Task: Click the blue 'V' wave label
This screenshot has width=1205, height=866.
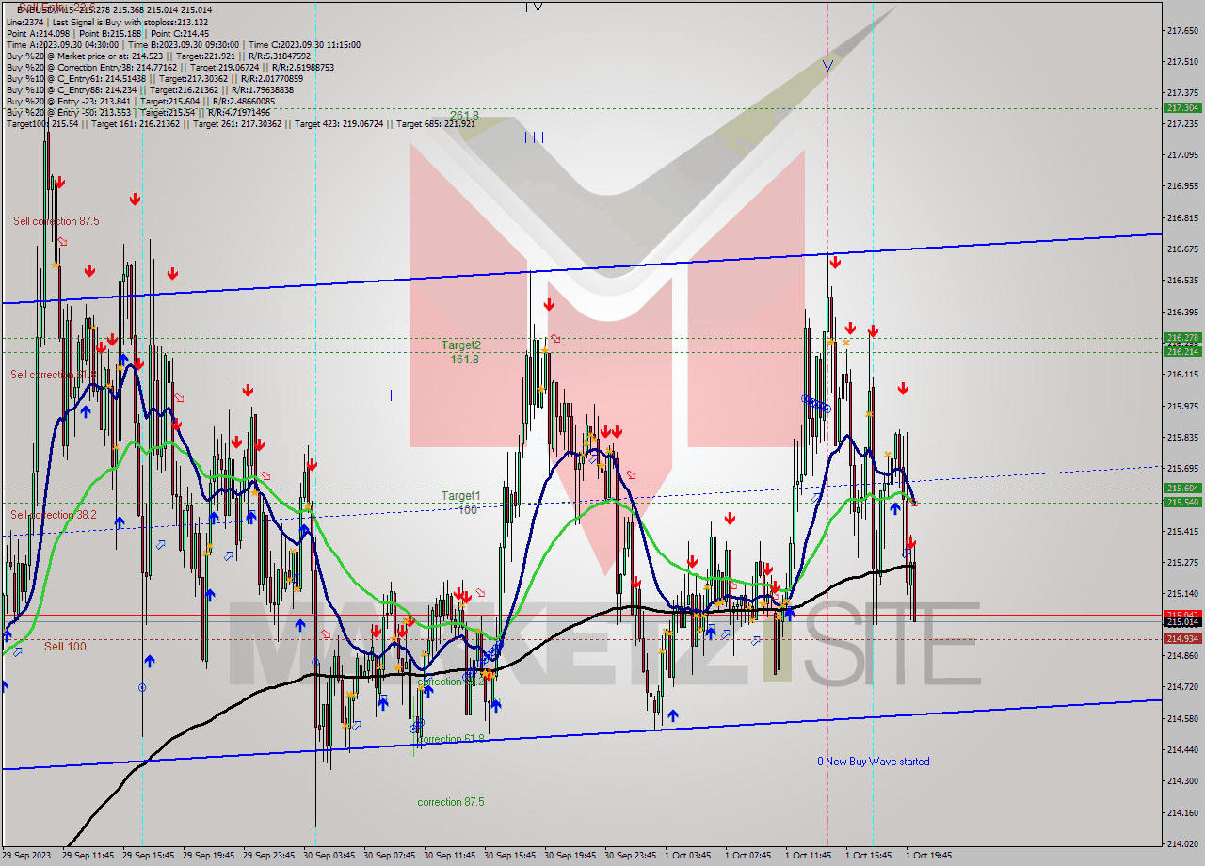Action: (827, 66)
